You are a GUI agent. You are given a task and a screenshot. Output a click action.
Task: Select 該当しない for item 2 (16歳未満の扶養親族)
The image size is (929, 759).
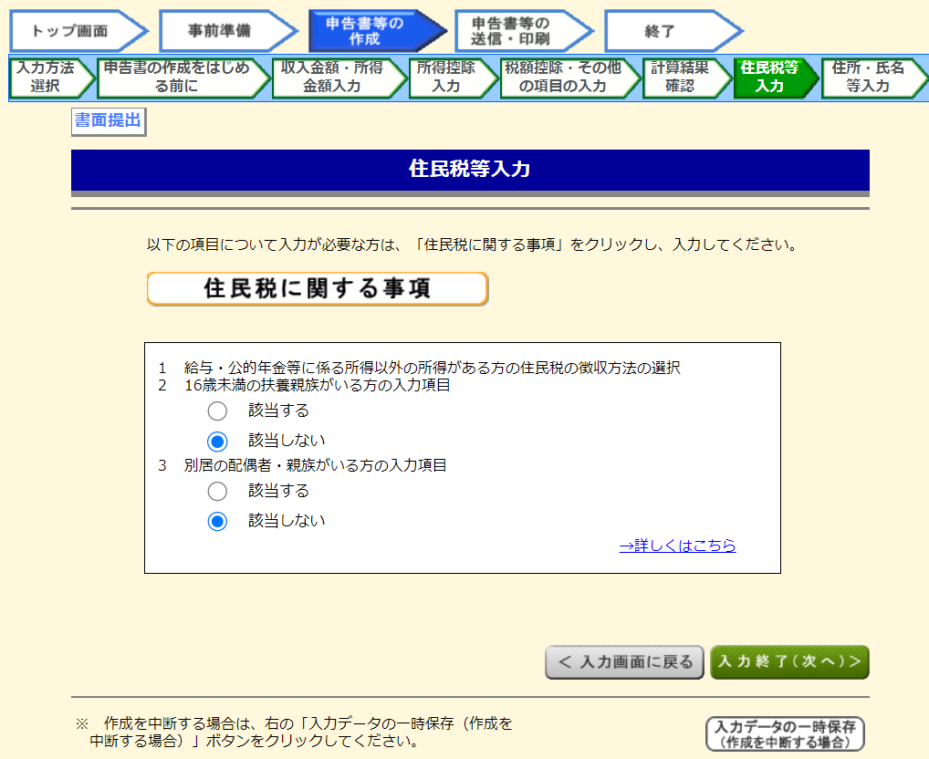(x=217, y=442)
